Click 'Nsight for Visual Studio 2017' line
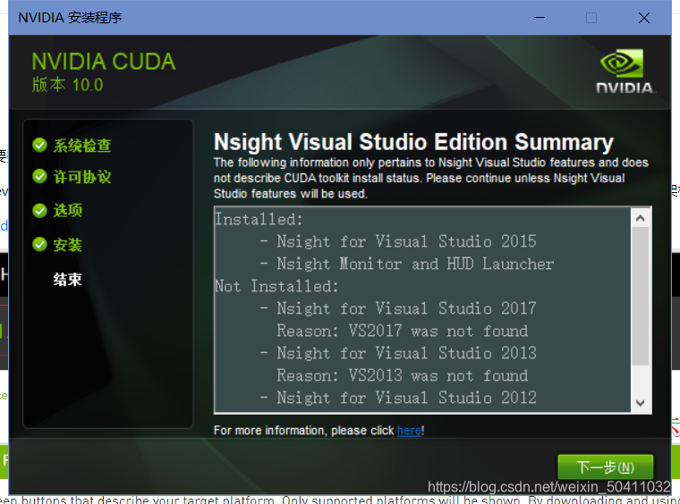Viewport: 680px width, 504px height. 398,308
